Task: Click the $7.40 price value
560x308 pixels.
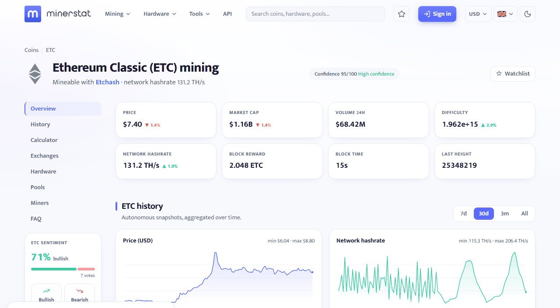Action: tap(133, 125)
